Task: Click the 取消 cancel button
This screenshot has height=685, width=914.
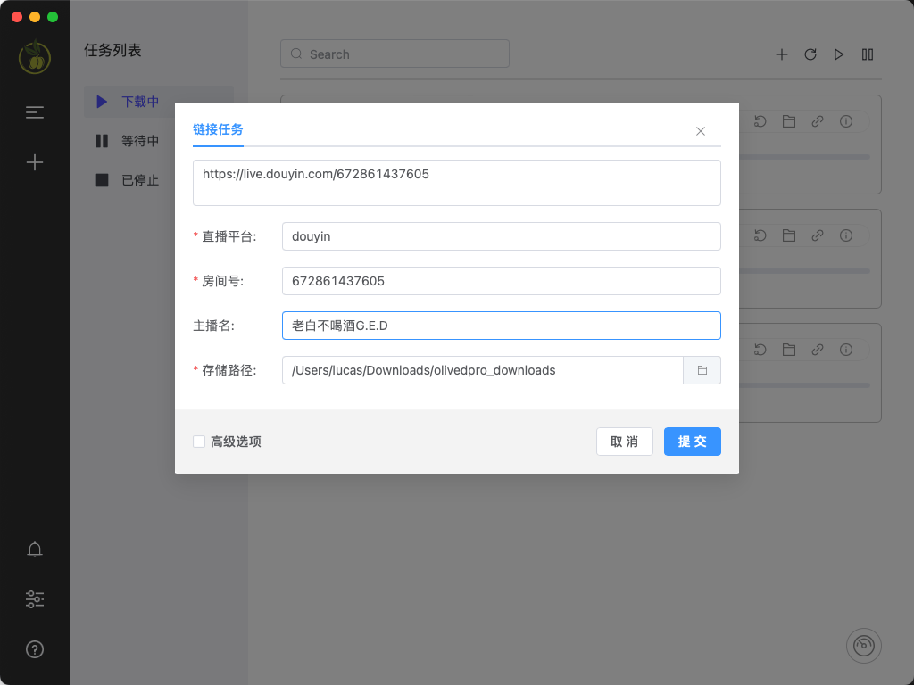Action: tap(624, 442)
